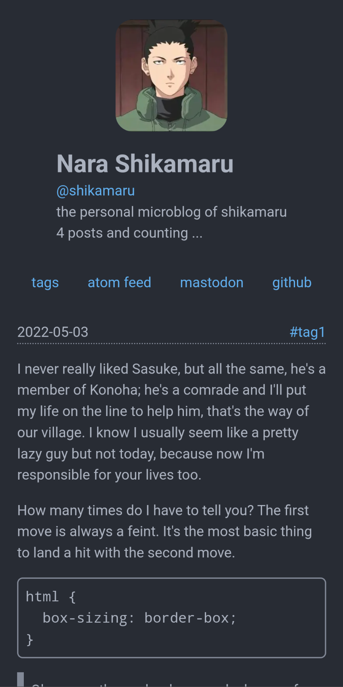This screenshot has height=687, width=343.
Task: Click the Shikamaru avatar picture
Action: tap(171, 75)
